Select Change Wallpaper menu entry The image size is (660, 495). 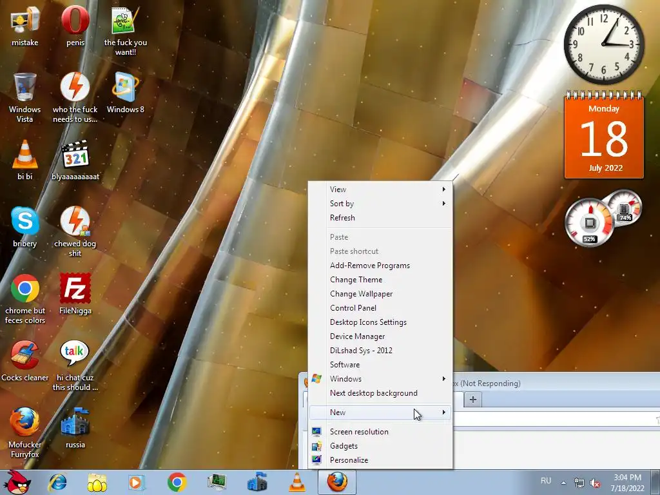pos(380,294)
